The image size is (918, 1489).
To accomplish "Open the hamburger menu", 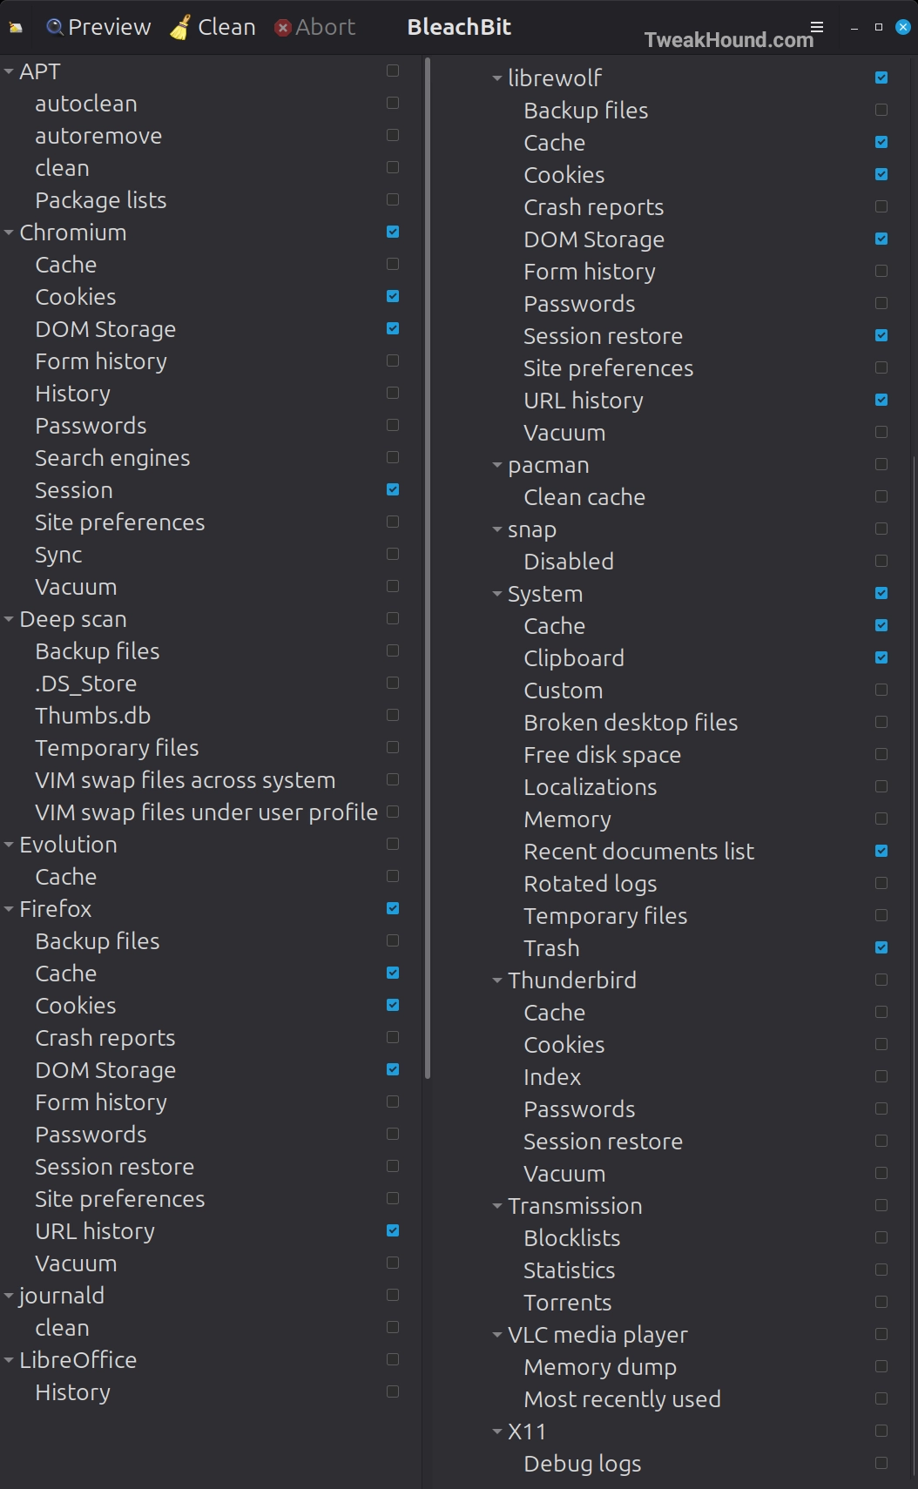I will pos(817,27).
